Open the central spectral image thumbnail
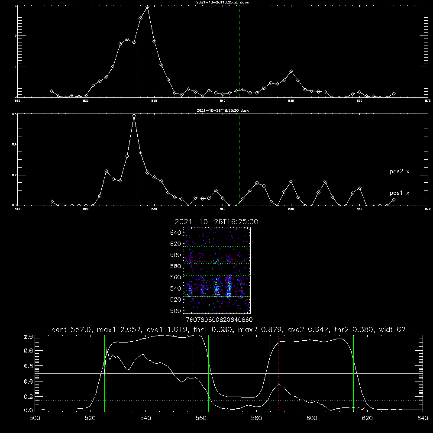The image size is (433, 433). click(x=217, y=270)
